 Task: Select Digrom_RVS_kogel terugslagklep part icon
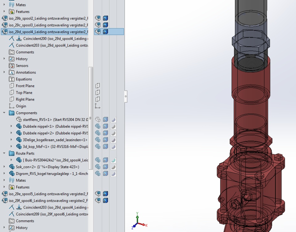point(11,173)
